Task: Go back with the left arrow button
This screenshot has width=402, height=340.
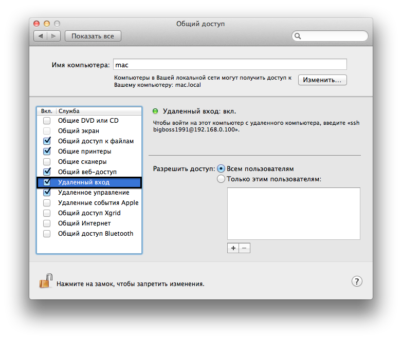Action: click(41, 36)
